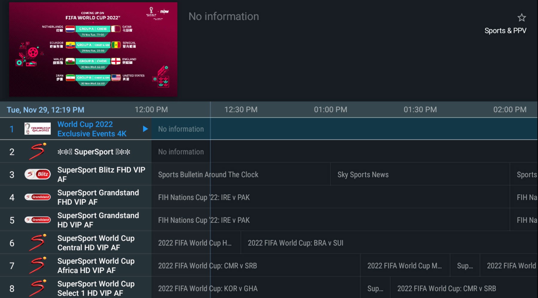This screenshot has height=298, width=538.
Task: Select SuperSport World Cup Central HD channel
Action: pyautogui.click(x=96, y=243)
